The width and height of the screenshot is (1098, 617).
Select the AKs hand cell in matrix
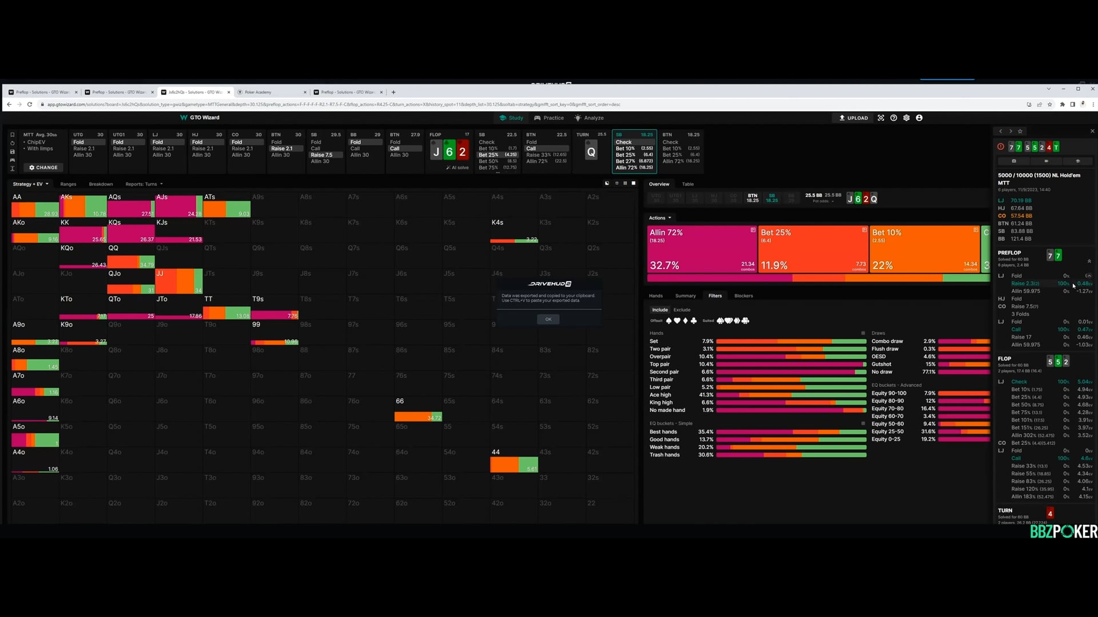coord(83,206)
